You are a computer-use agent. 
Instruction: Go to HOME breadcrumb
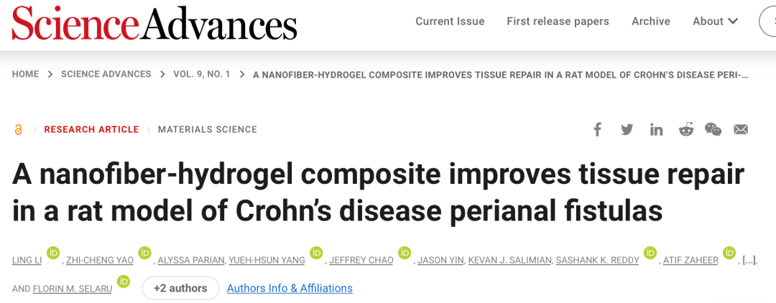pos(25,74)
